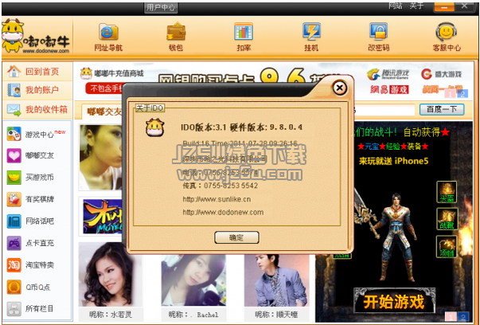Click the 盛大游戏 logo
The image size is (480, 325).
pyautogui.click(x=441, y=74)
